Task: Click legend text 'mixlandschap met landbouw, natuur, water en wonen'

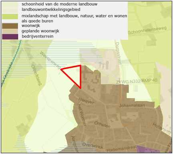Action: [x=74, y=16]
